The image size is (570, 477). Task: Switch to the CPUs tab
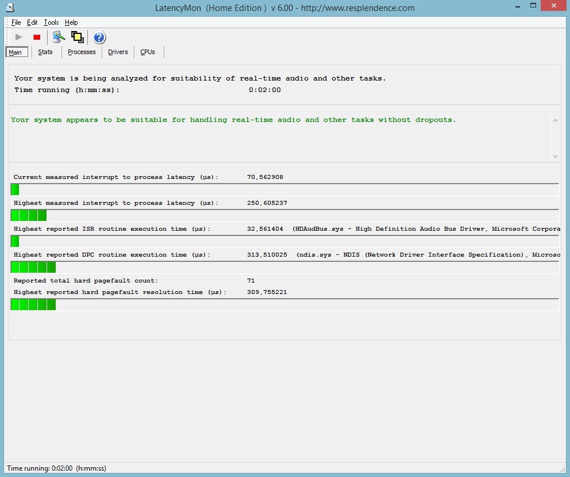pyautogui.click(x=148, y=52)
